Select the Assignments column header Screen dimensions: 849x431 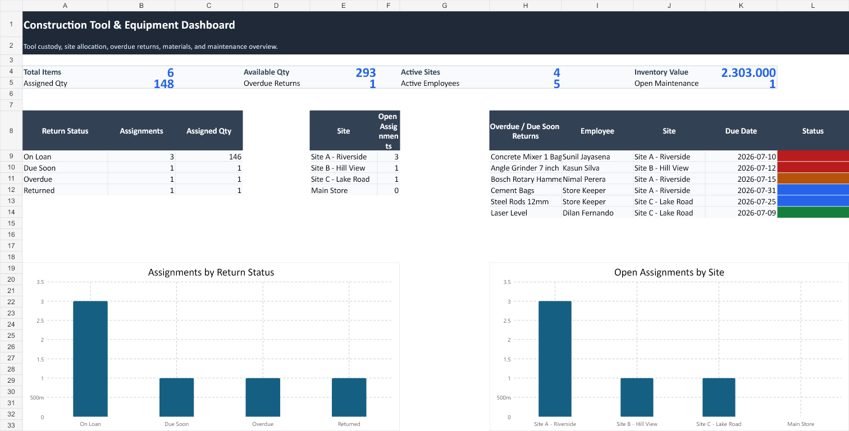141,131
